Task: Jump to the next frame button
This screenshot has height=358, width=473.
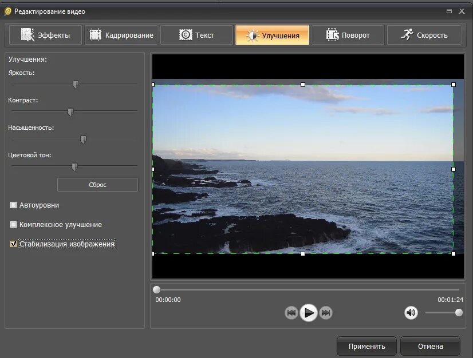Action: point(326,313)
